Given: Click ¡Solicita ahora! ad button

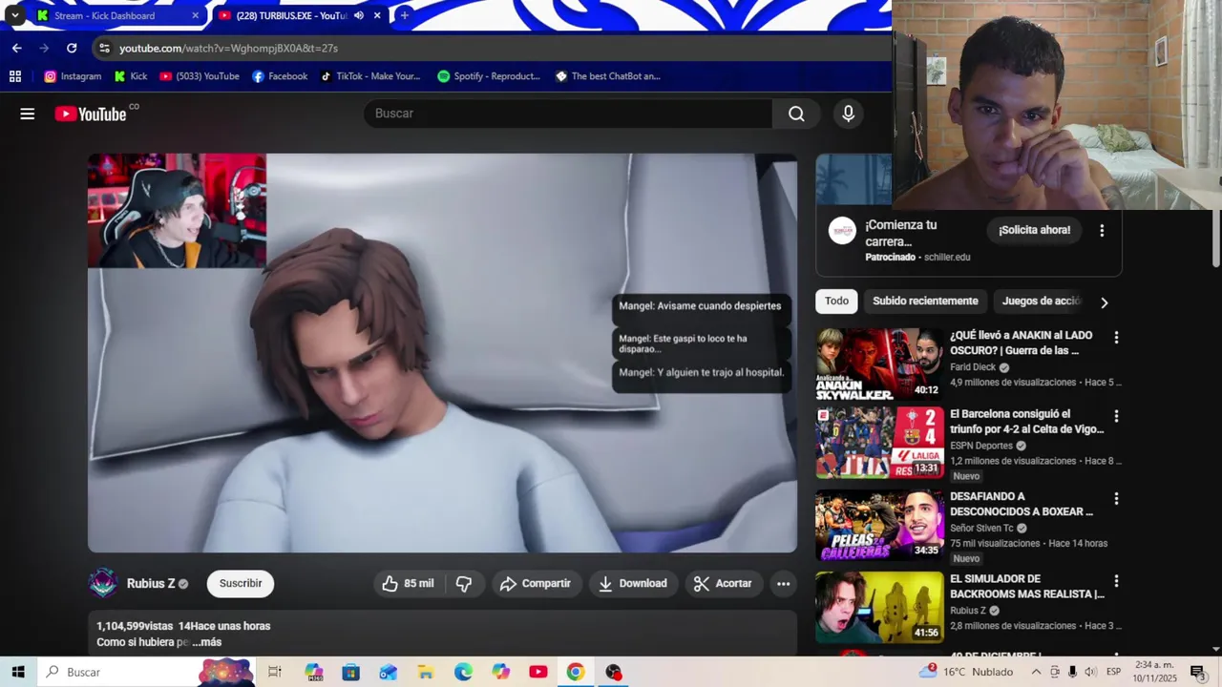Looking at the screenshot, I should [1034, 230].
